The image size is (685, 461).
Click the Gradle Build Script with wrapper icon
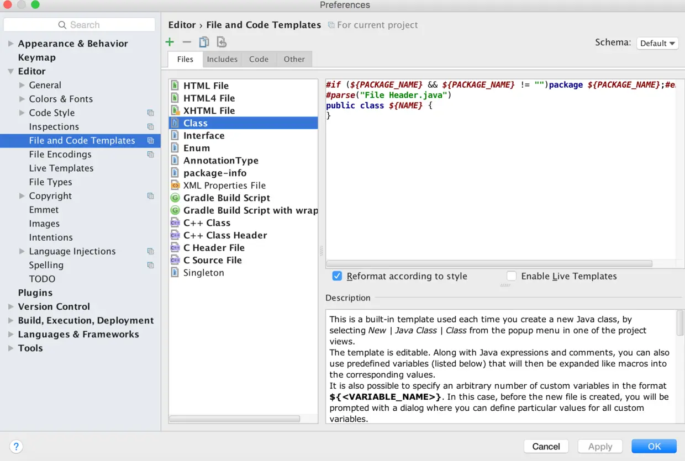click(x=175, y=210)
